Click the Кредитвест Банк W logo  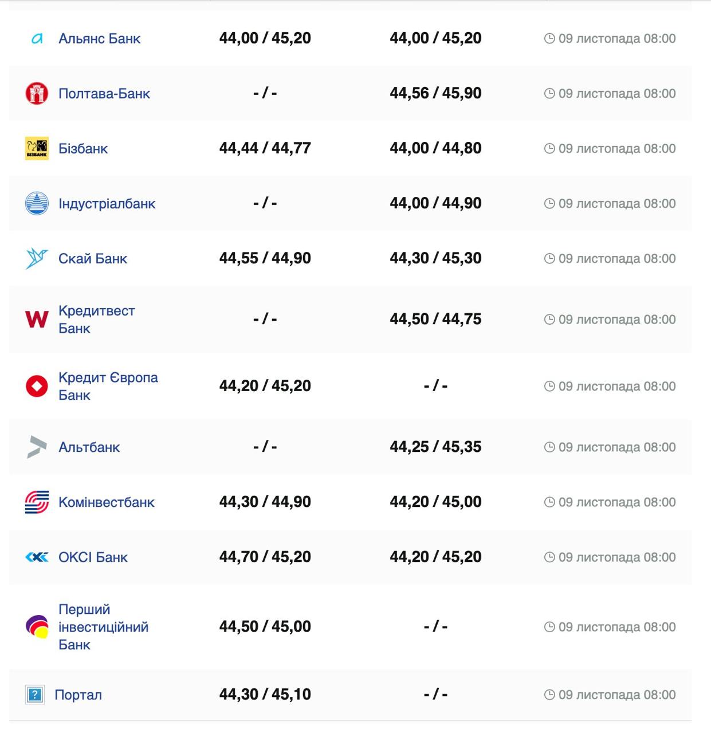point(37,319)
